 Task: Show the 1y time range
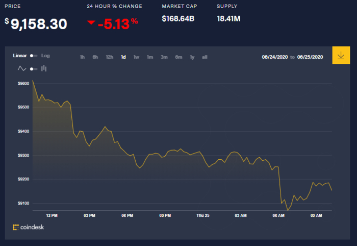coord(192,57)
